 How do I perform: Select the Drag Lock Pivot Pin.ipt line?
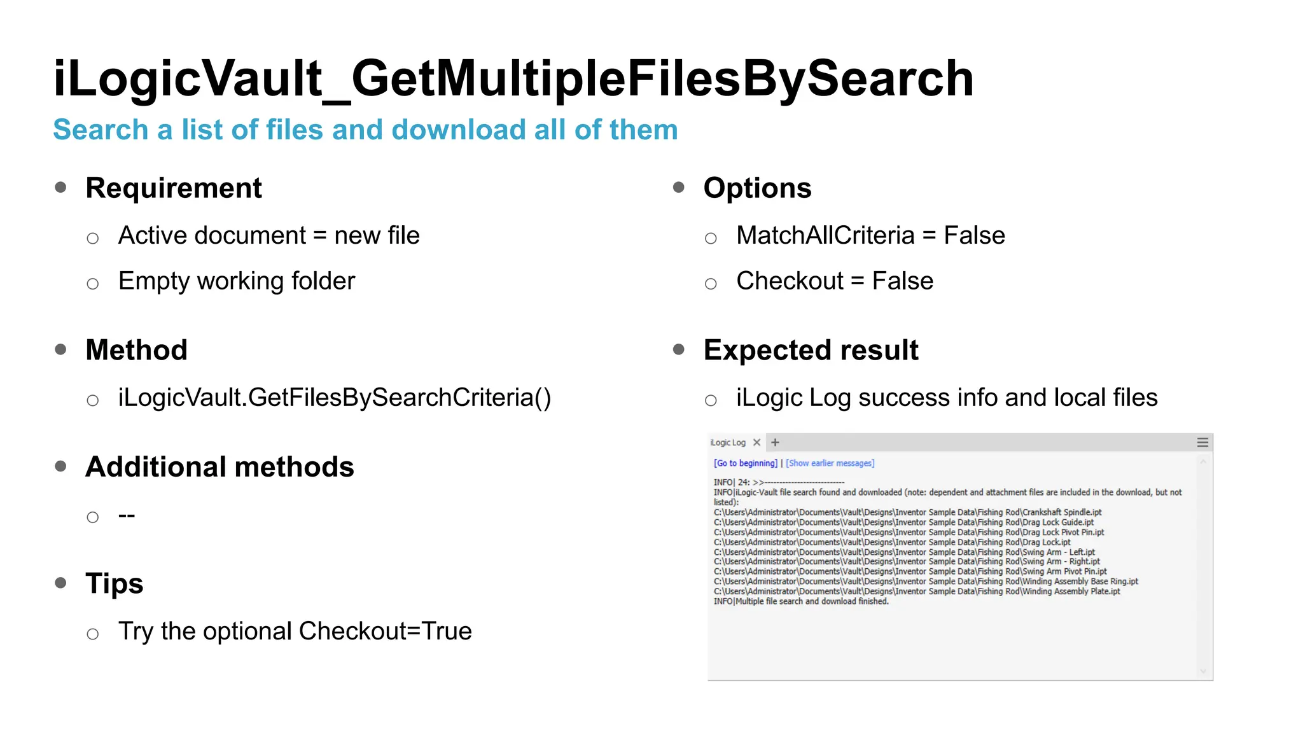(x=909, y=533)
